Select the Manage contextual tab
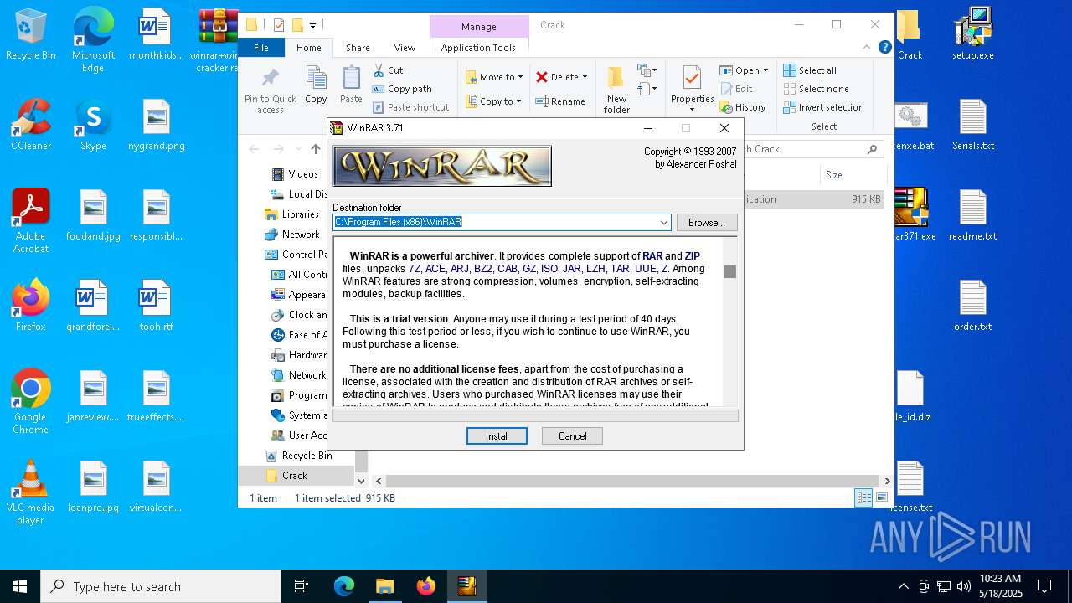The width and height of the screenshot is (1072, 603). [x=479, y=27]
